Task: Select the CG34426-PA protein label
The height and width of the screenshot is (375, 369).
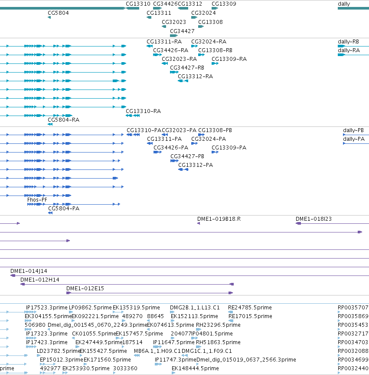Action: 171,148
